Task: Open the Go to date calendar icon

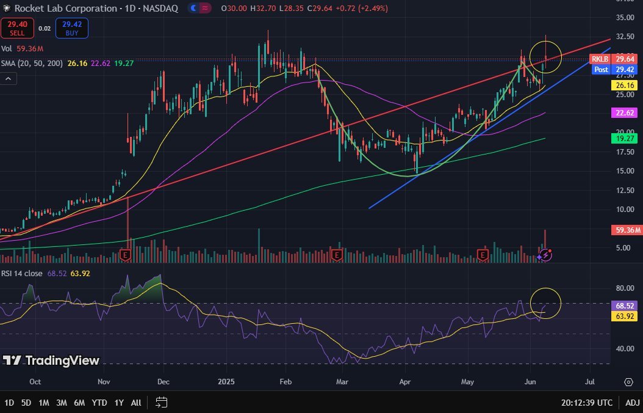Action: point(162,403)
